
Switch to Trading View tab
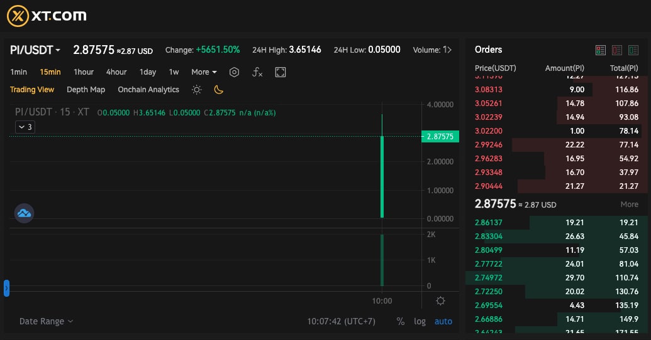pos(32,90)
